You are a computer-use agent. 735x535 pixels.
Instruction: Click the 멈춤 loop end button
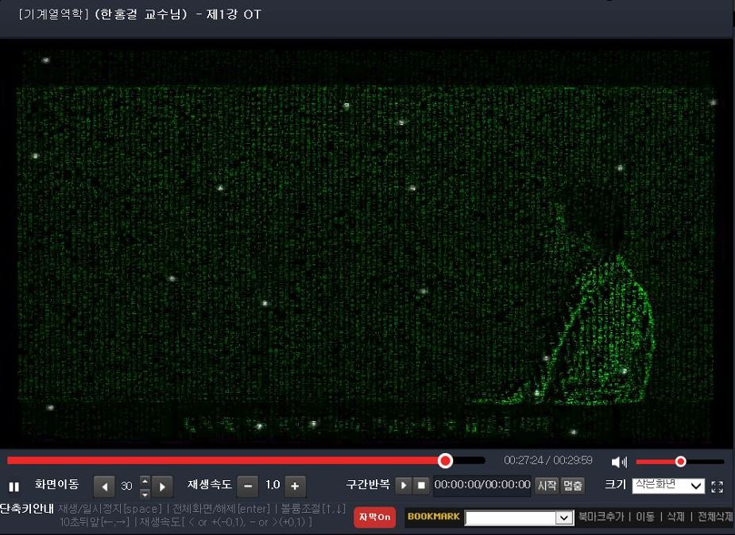pyautogui.click(x=572, y=485)
